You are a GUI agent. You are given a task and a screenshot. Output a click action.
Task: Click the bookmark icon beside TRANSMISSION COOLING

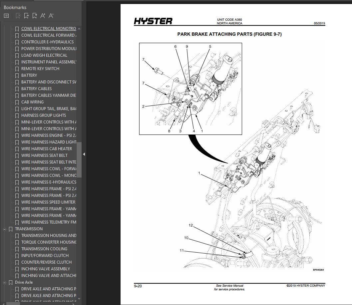(17, 249)
